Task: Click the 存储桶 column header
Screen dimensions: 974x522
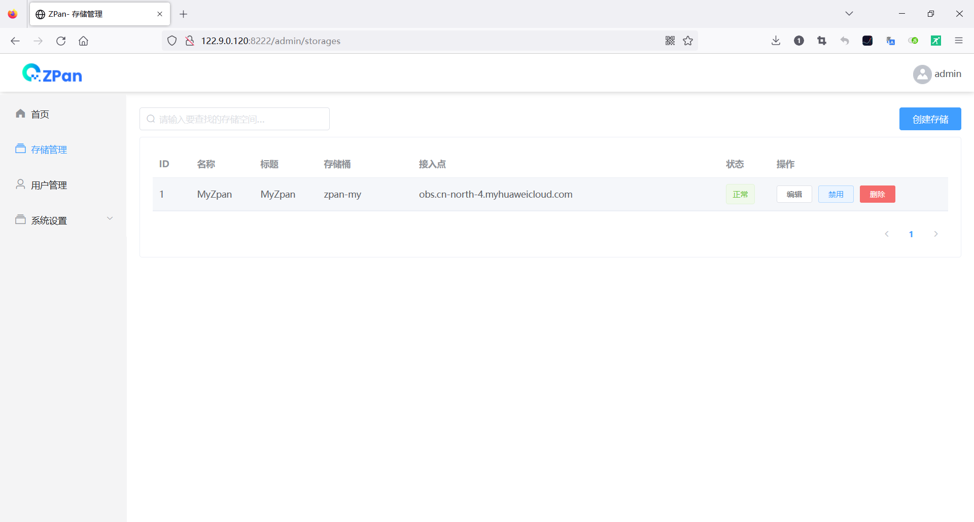Action: tap(337, 164)
